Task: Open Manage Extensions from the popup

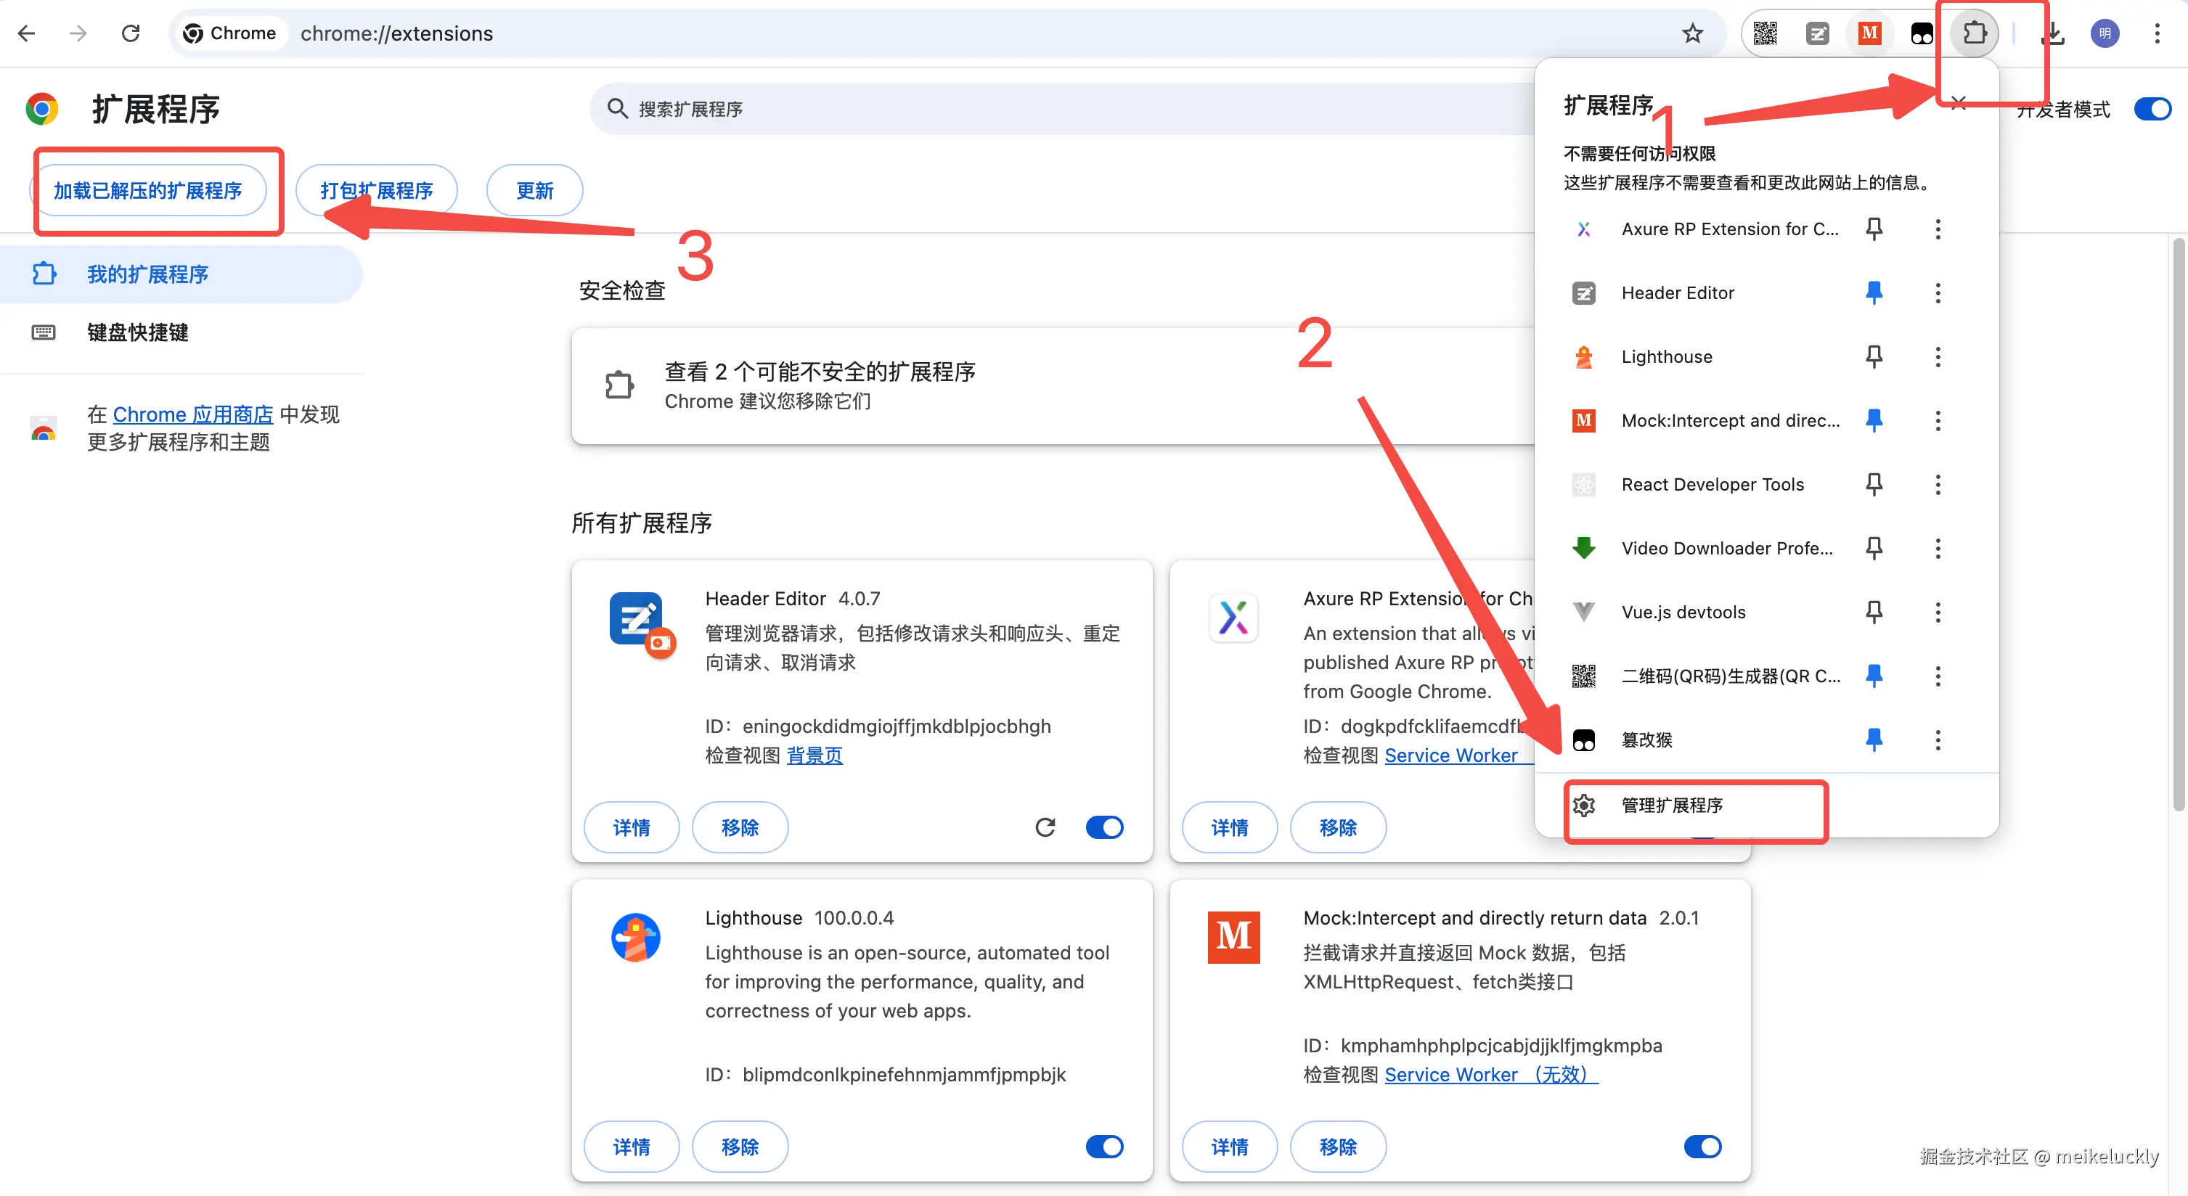Action: coord(1670,805)
